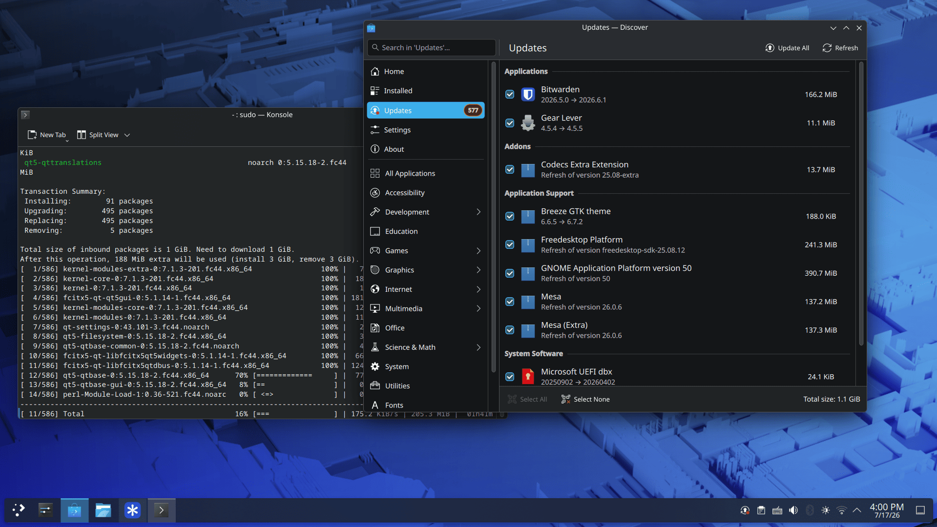Open the updates notifier tray icon

coord(745,510)
